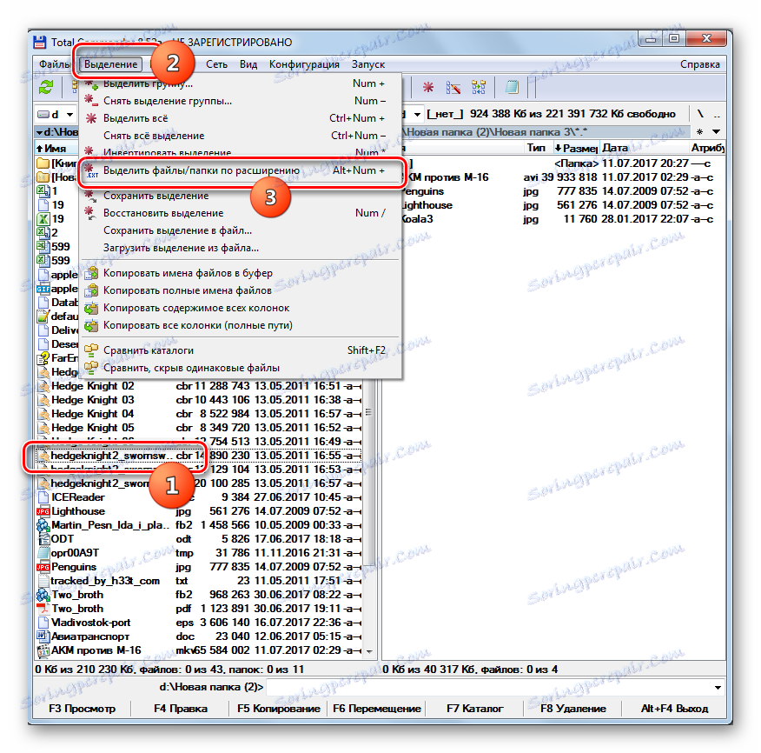Click the F7 Каталог button
Viewport: 761px width, 753px height.
(474, 709)
